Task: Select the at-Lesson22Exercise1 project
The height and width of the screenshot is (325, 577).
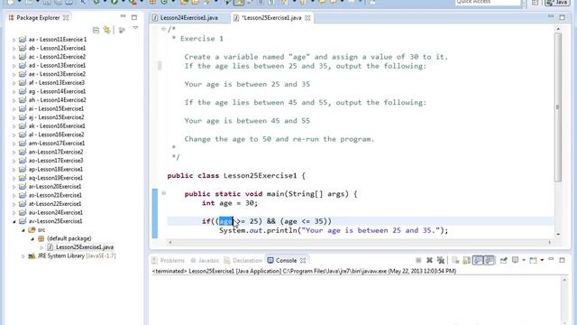Action: coord(55,204)
